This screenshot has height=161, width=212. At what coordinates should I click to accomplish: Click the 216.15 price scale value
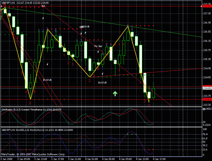click(207, 41)
